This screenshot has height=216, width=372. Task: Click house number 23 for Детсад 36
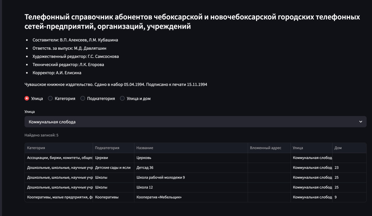tap(337, 167)
